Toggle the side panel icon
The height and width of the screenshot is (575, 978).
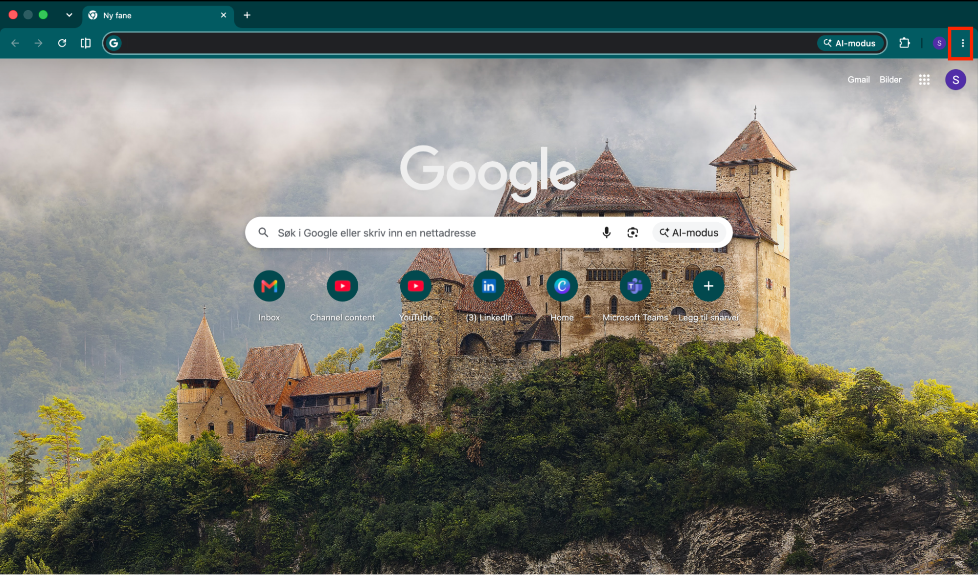(86, 43)
